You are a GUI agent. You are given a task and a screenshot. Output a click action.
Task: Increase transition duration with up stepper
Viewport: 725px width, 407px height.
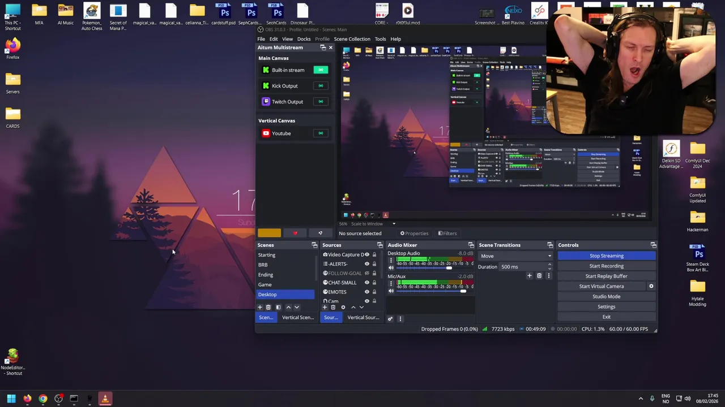point(549,265)
